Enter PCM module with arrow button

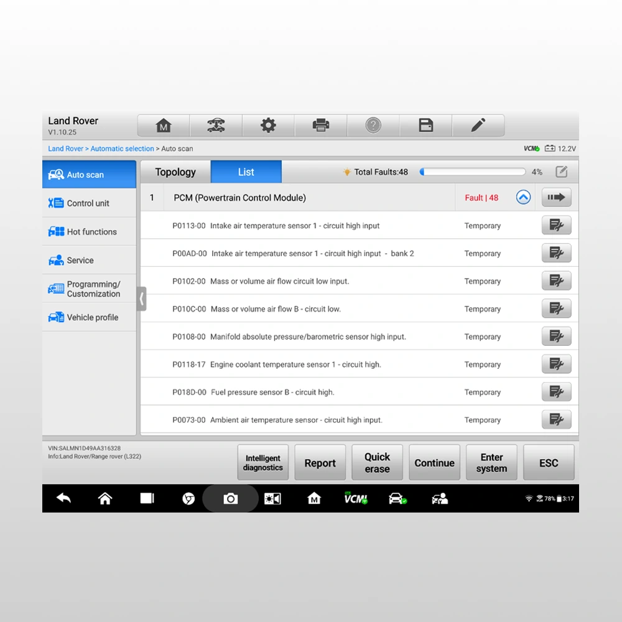pos(556,198)
